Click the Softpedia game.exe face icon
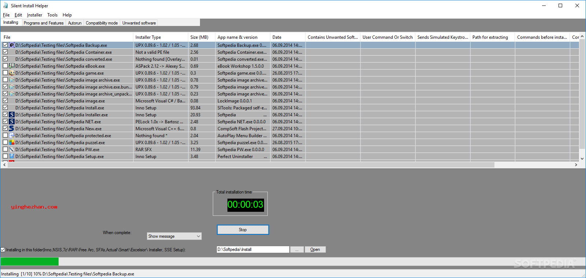This screenshot has height=278, width=586. tap(12, 73)
